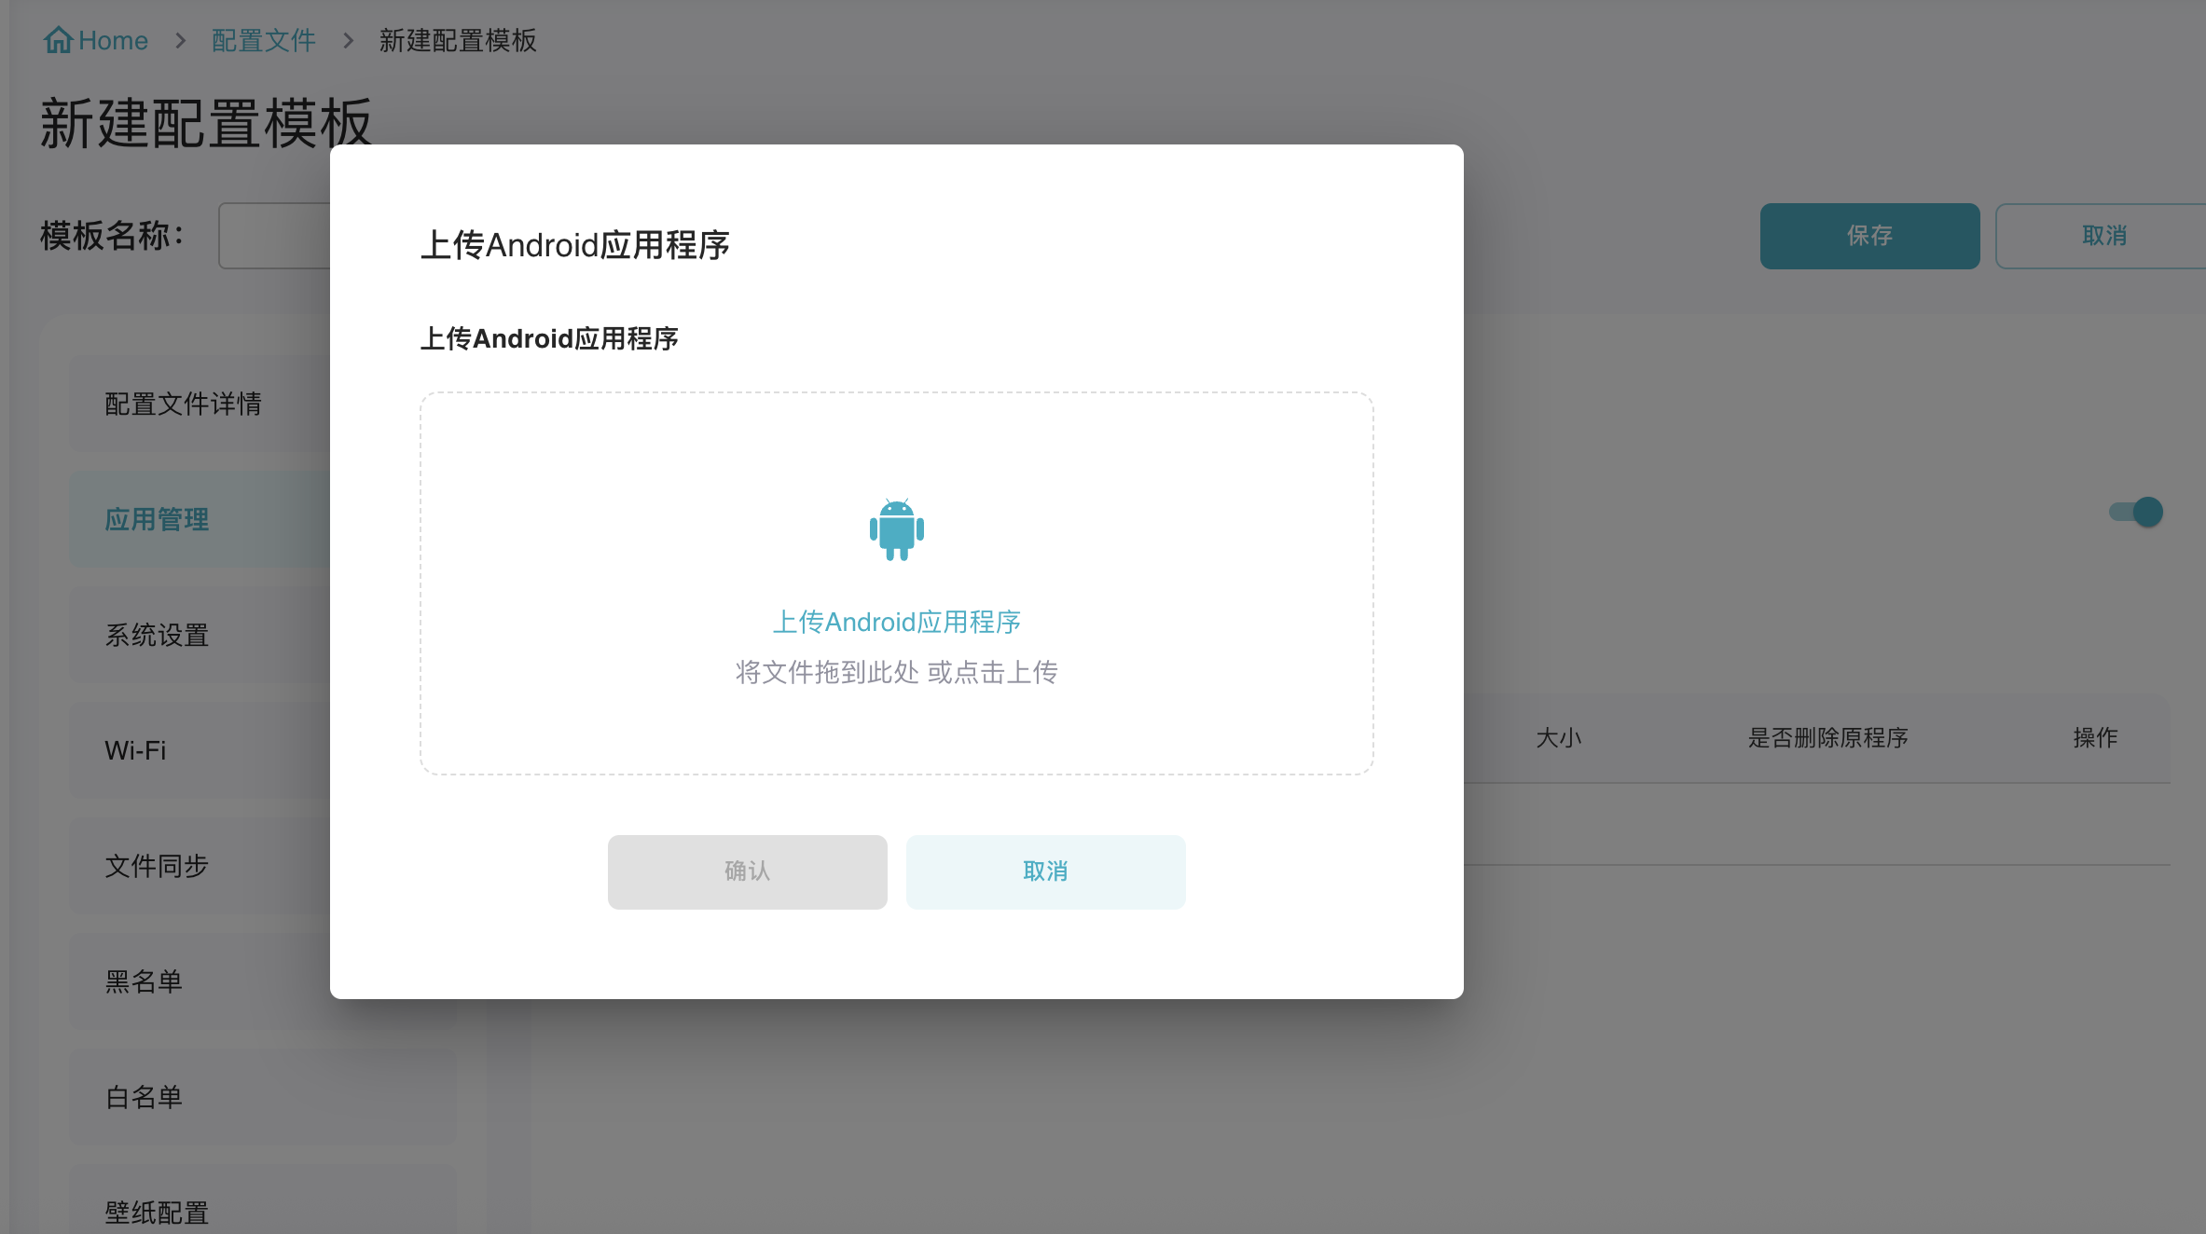Click the 上传Android应用程序 link in the drop zone

tap(896, 622)
